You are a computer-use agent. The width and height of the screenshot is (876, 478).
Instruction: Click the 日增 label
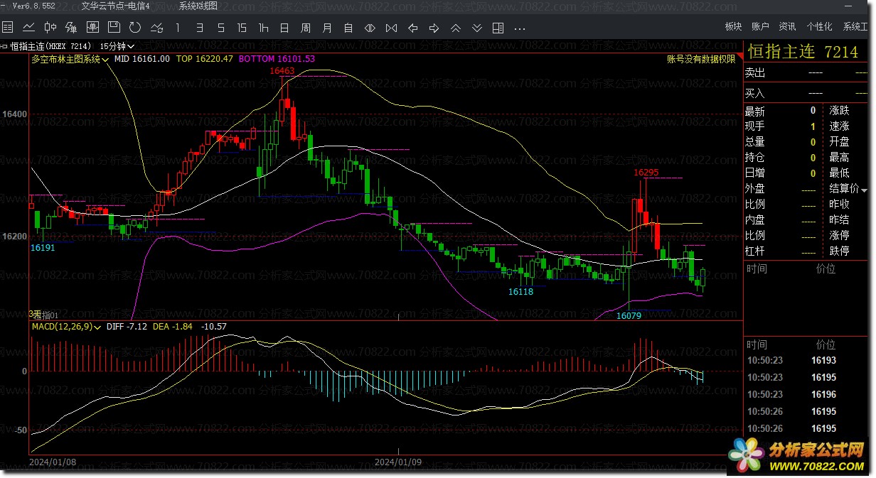(755, 173)
